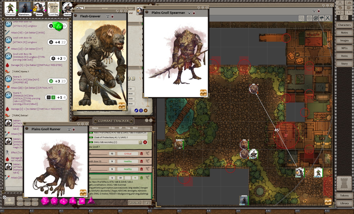This screenshot has height=214, width=354.
Task: Select Ramsham character portrait
Action: (25, 7)
